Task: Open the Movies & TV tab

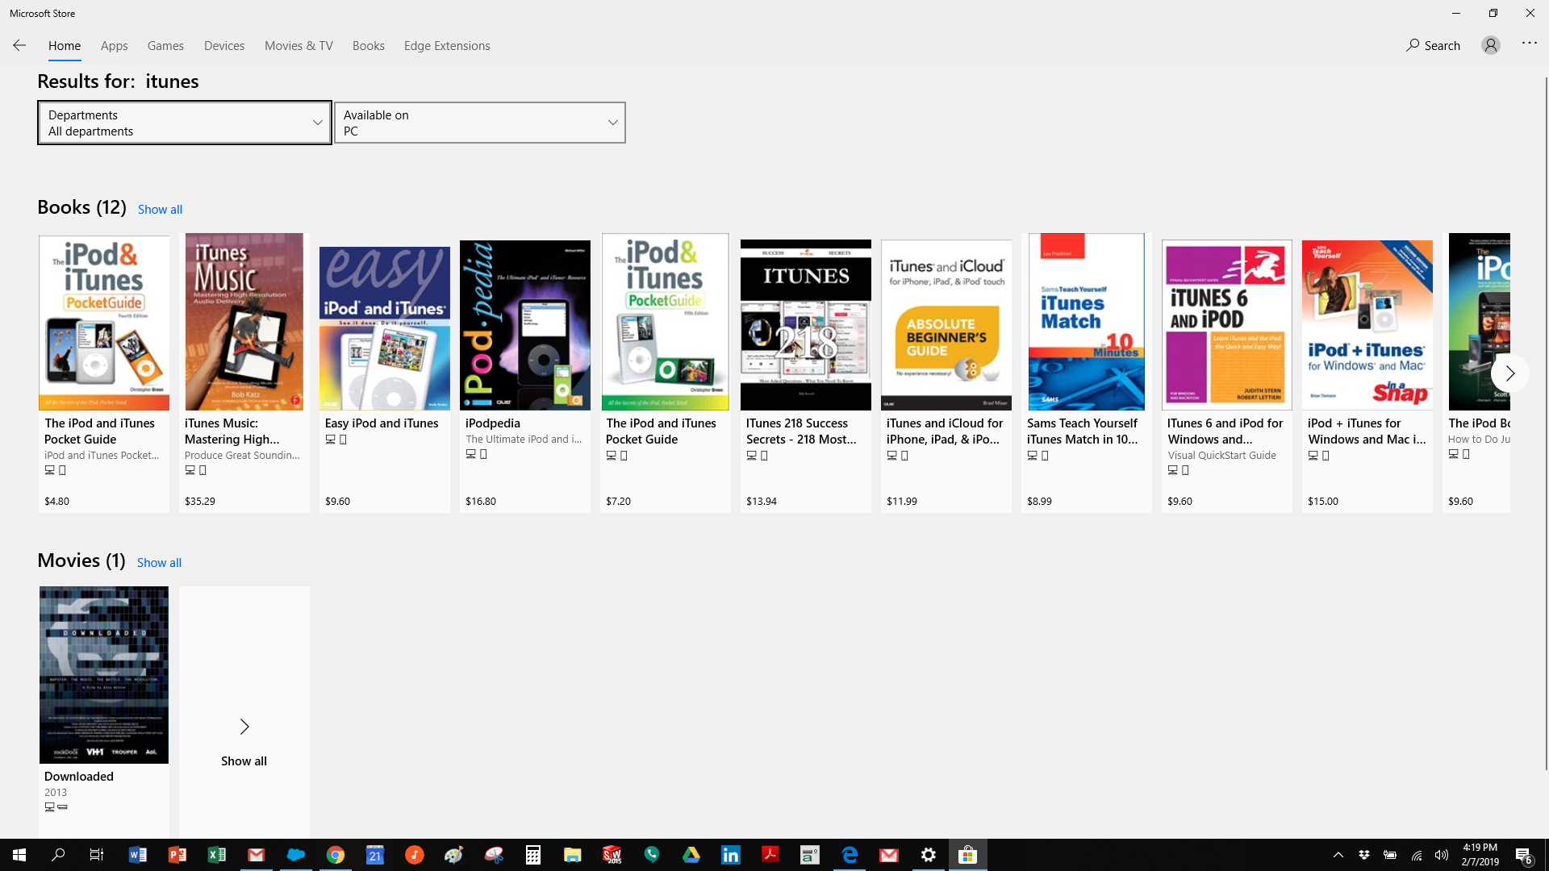Action: pos(299,46)
